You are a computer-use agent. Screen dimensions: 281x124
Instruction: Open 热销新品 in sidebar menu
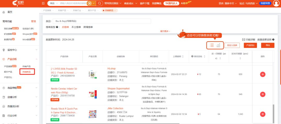[x=27, y=72]
